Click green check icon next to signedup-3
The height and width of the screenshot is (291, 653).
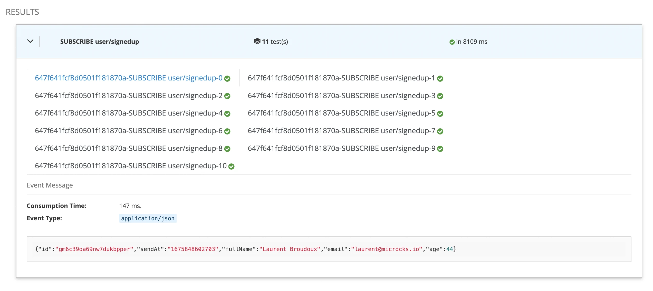(x=440, y=96)
